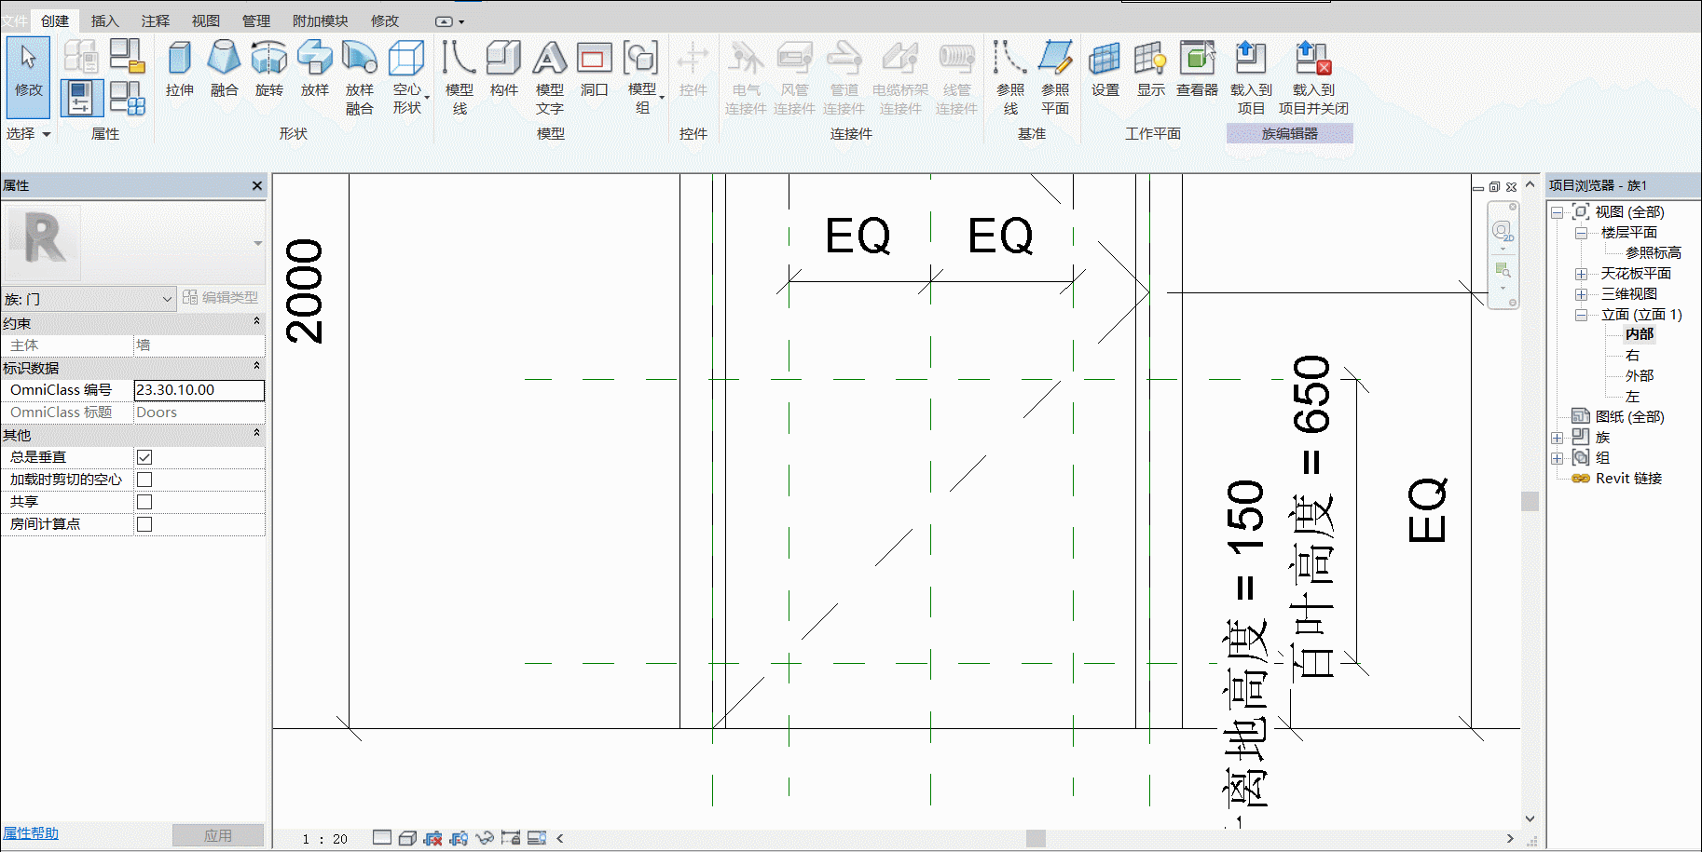Click Show work plane (显示) icon
The width and height of the screenshot is (1702, 852).
pos(1151,69)
